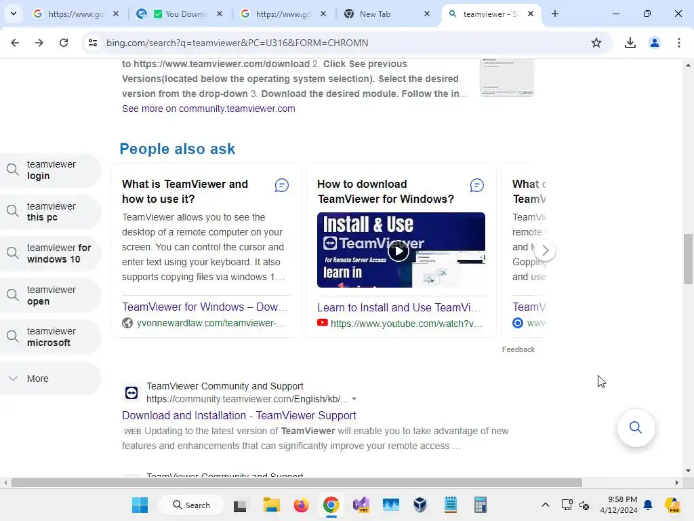Open VirtualBox cube icon in taskbar
Image resolution: width=694 pixels, height=521 pixels.
(x=420, y=505)
